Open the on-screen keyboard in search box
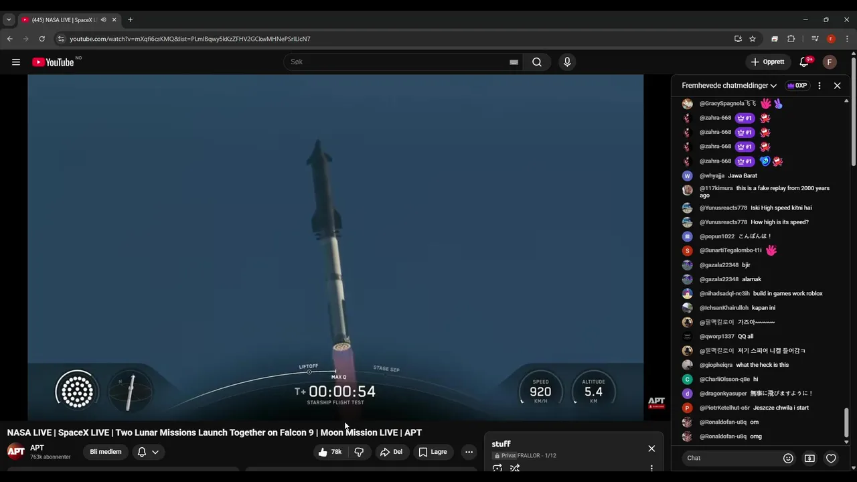This screenshot has width=857, height=482. tap(514, 62)
